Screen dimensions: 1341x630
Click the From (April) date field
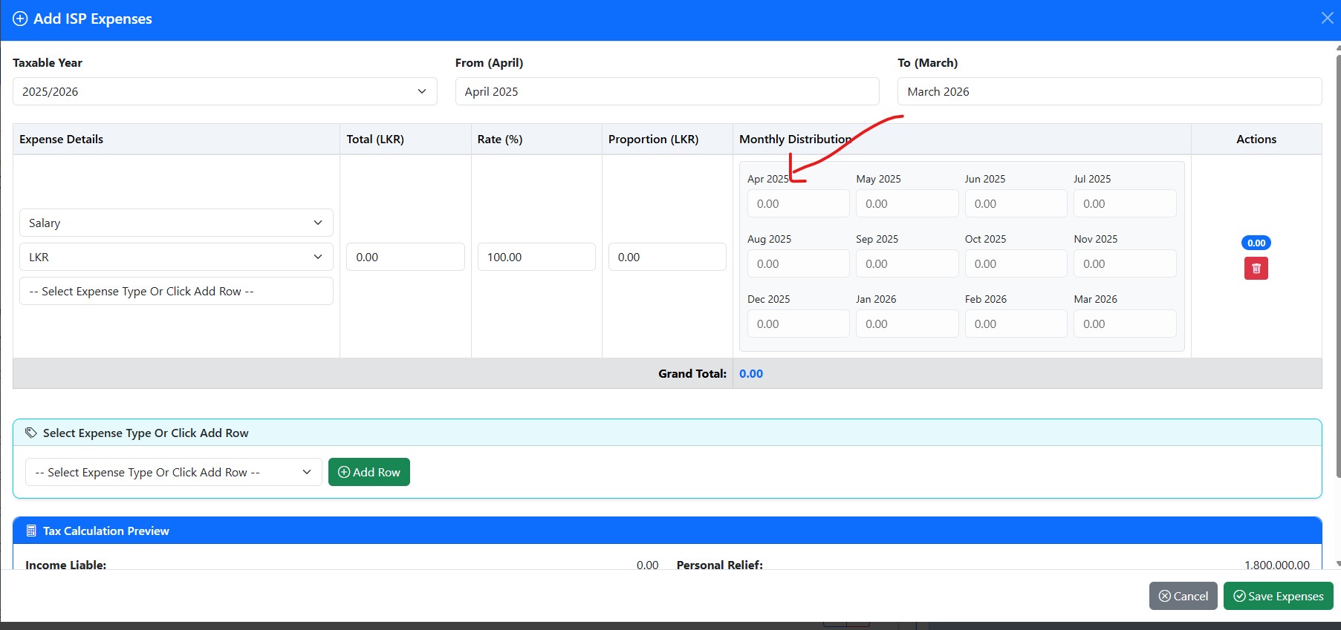666,91
